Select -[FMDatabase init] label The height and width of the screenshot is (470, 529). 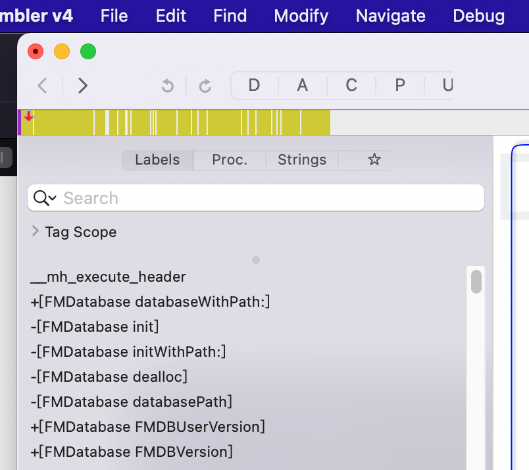(x=95, y=327)
